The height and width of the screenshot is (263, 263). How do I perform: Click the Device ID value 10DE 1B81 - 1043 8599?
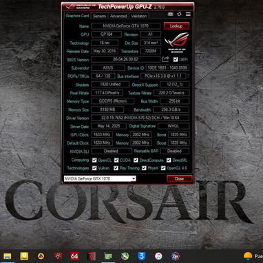(x=167, y=68)
